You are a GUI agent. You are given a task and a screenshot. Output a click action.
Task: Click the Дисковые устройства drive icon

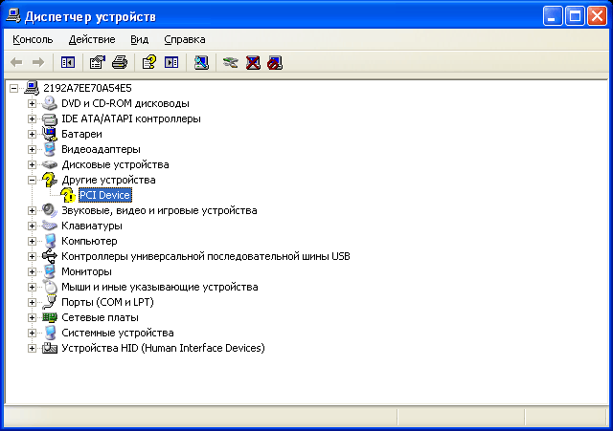[50, 164]
